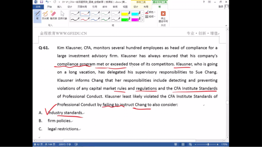Switch to Web Layout view
Image resolution: width=262 pixels, height=147 pixels.
190,144
